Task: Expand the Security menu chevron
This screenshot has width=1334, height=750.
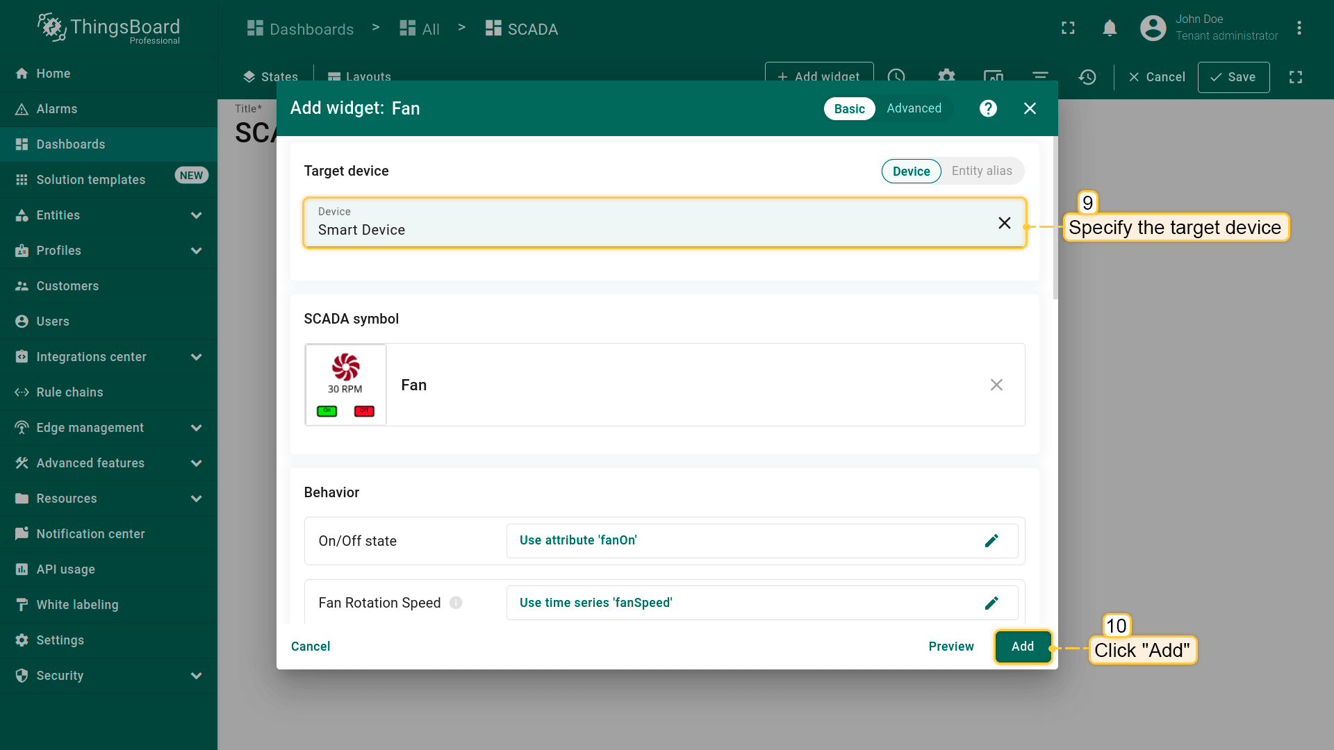Action: pyautogui.click(x=197, y=676)
